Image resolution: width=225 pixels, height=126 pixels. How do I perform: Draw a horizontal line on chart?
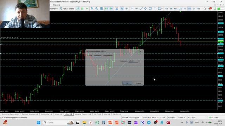pos(136,9)
